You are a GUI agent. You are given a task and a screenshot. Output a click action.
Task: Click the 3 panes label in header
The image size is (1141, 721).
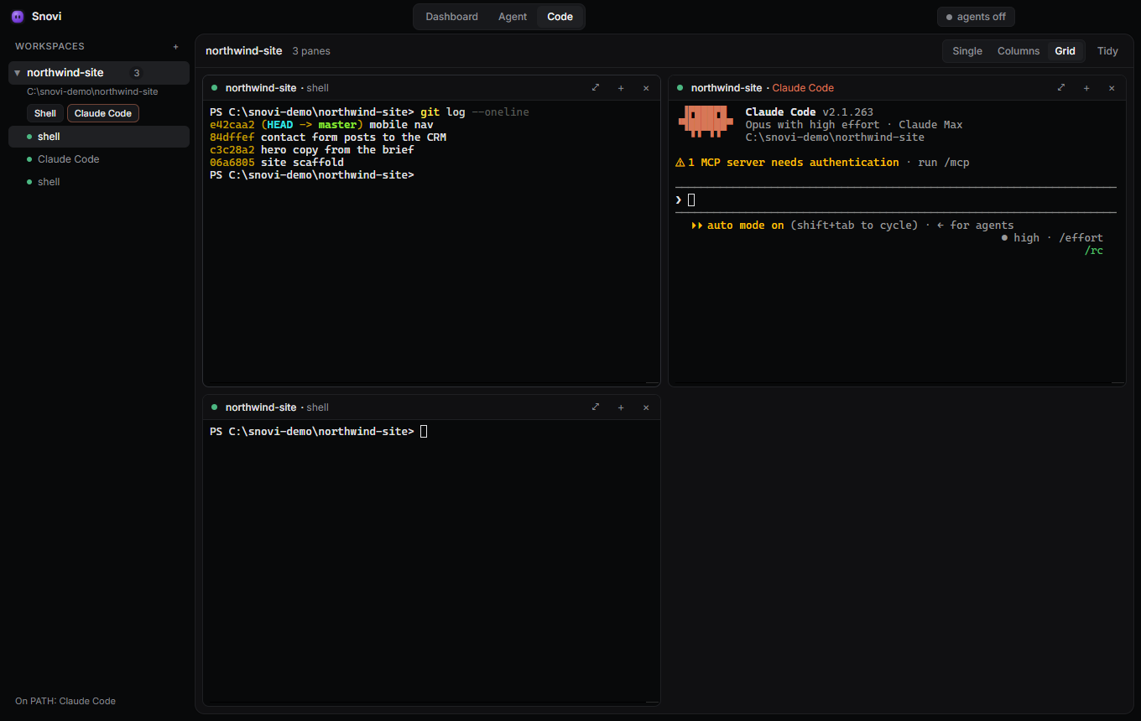(311, 51)
